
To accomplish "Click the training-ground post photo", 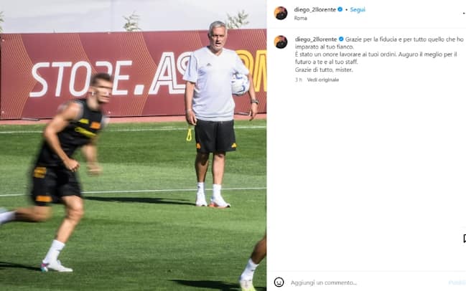I will click(x=133, y=145).
